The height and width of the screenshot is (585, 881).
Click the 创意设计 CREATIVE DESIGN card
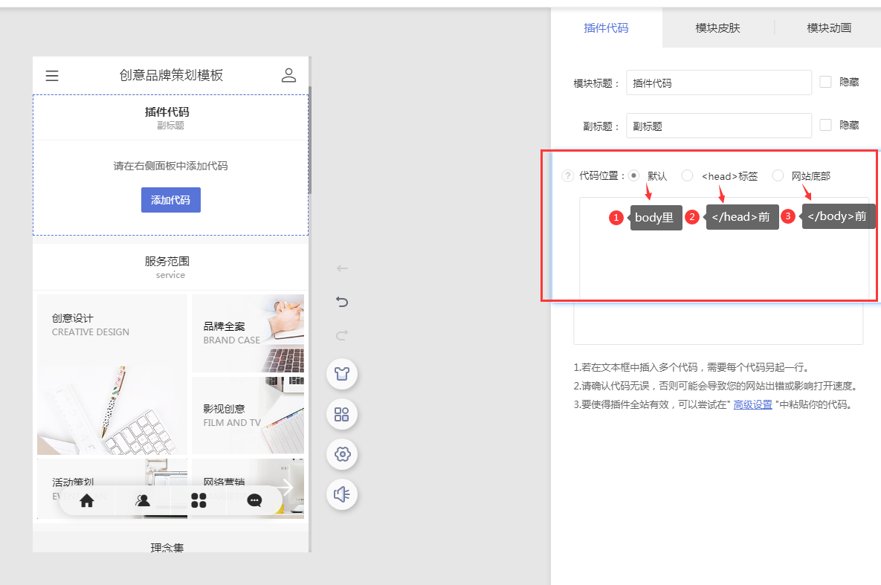coord(112,374)
